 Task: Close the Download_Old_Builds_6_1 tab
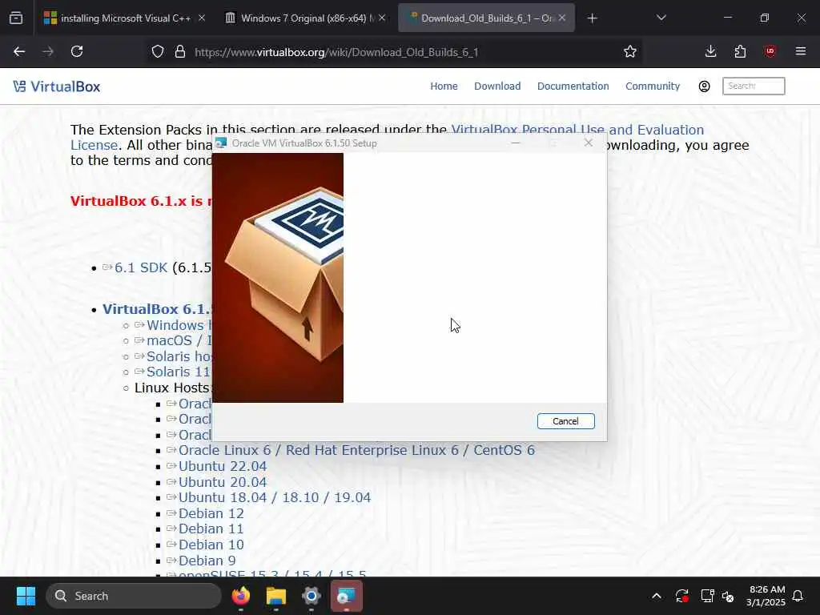[x=561, y=18]
